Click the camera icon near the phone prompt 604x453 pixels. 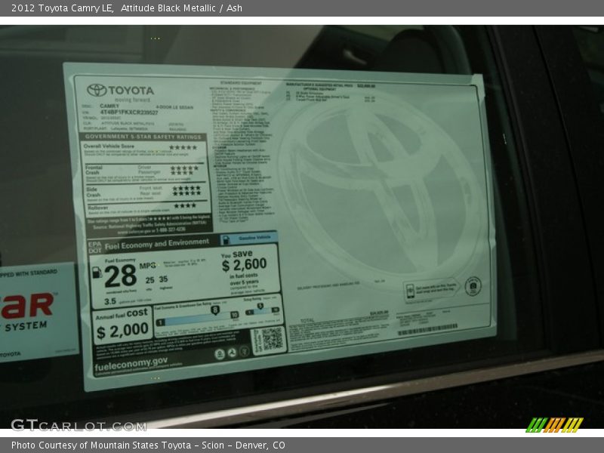tap(473, 288)
